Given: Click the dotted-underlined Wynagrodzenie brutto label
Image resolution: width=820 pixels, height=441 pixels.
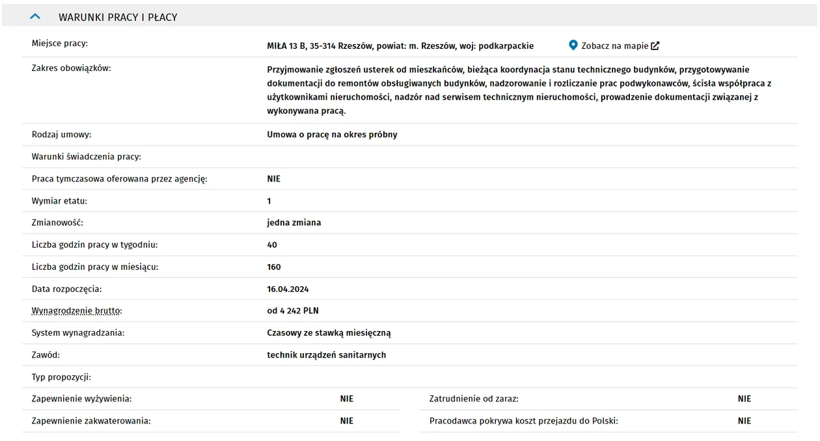Looking at the screenshot, I should click(x=77, y=311).
